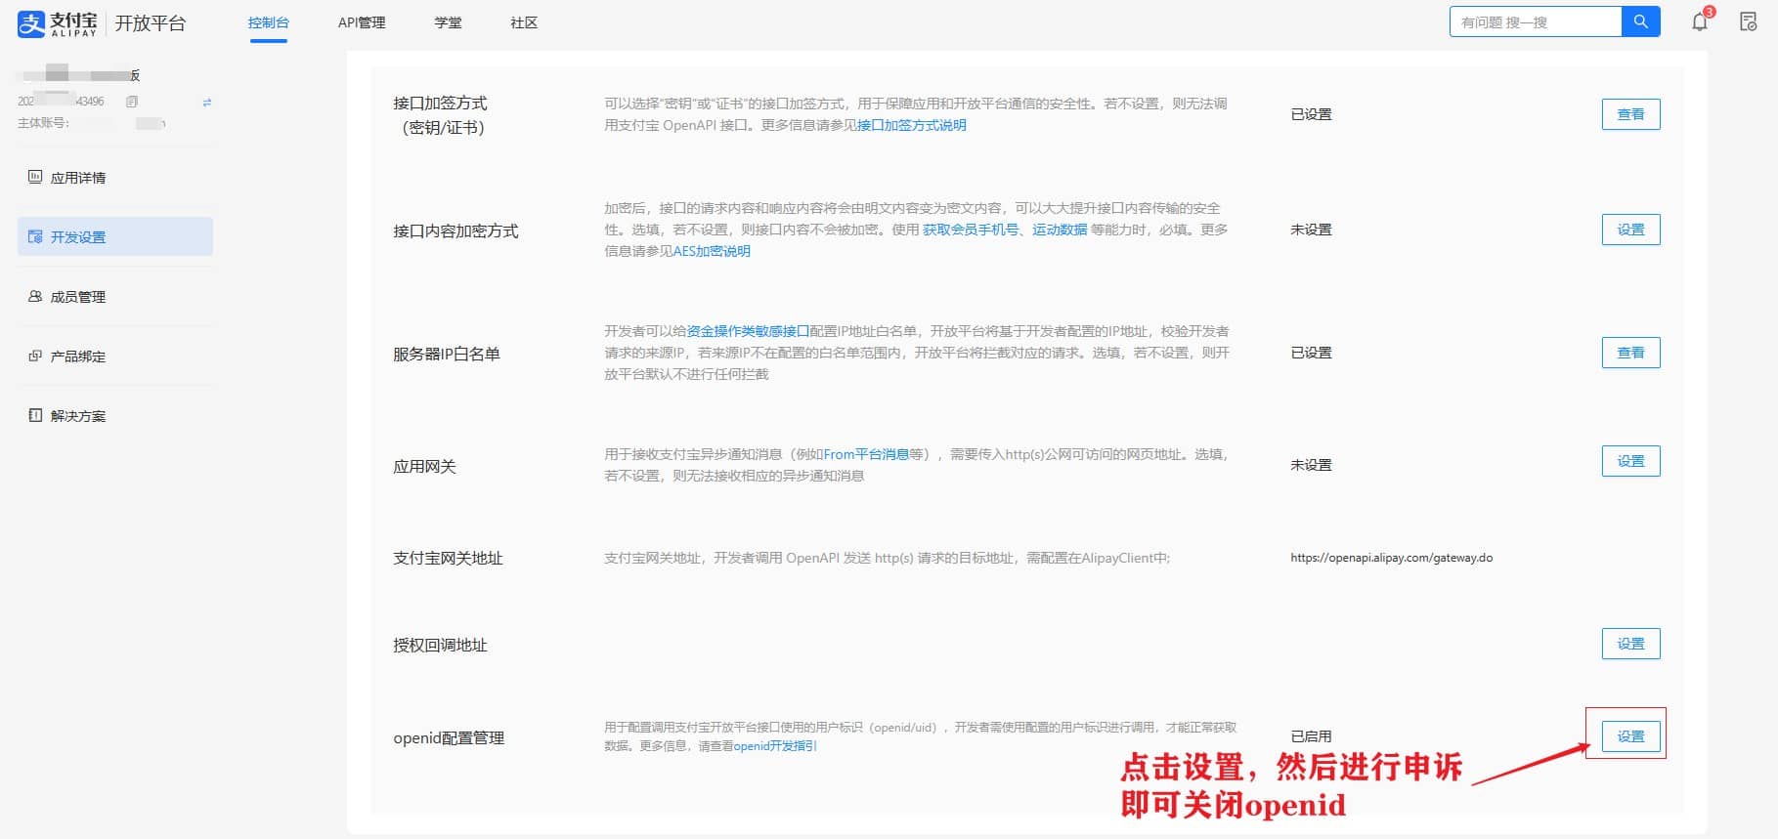
Task: Open the notification bell
Action: tap(1700, 22)
